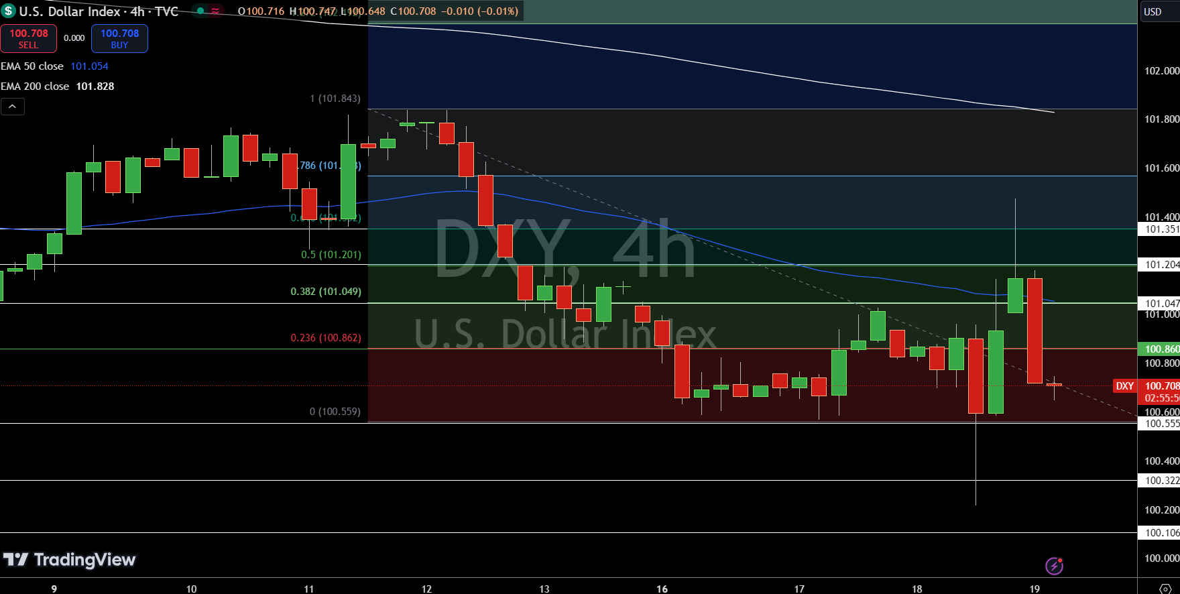Click date 18 on the time axis

pos(917,589)
